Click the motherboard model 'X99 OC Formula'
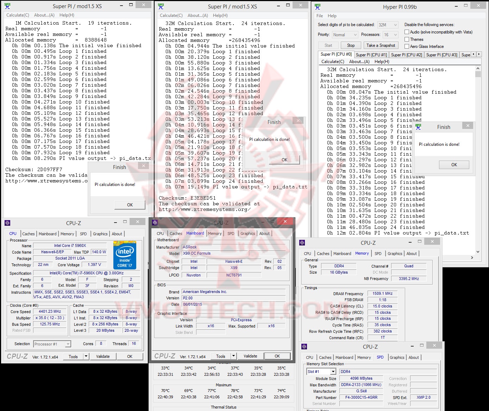 point(215,253)
